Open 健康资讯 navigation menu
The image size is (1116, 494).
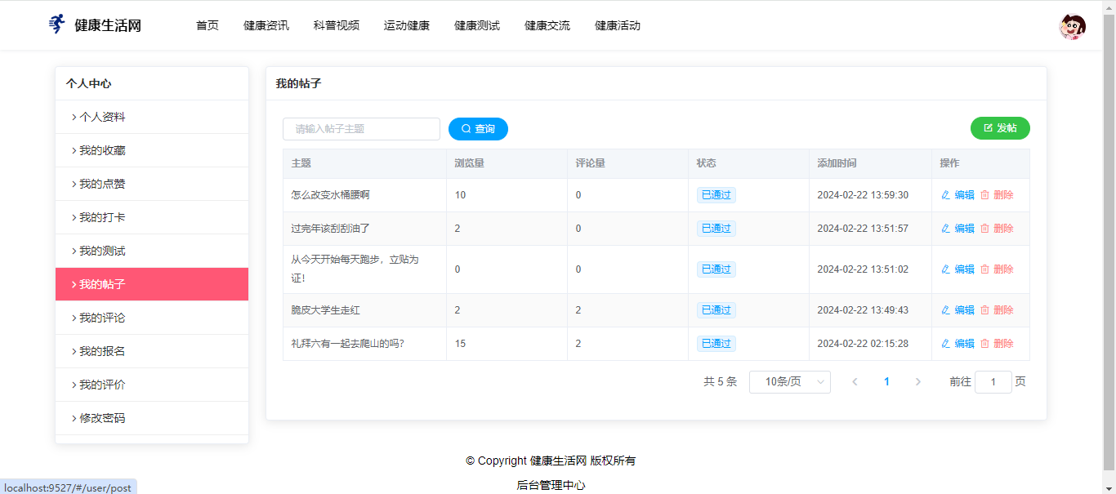(266, 25)
